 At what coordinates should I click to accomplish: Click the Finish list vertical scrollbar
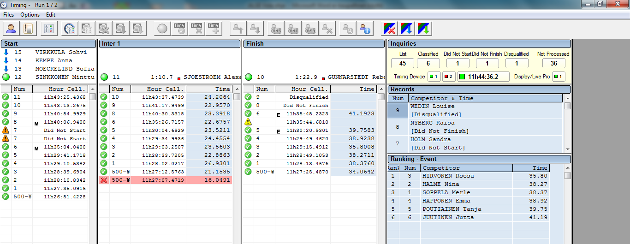(381, 164)
